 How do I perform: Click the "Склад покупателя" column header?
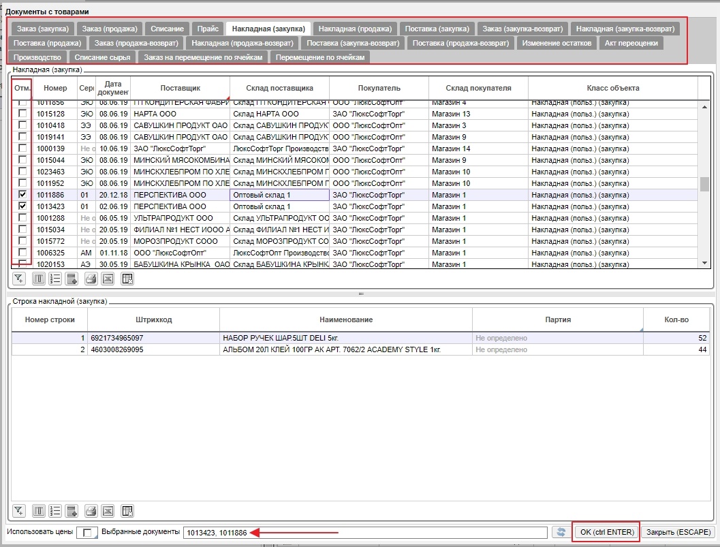[478, 88]
